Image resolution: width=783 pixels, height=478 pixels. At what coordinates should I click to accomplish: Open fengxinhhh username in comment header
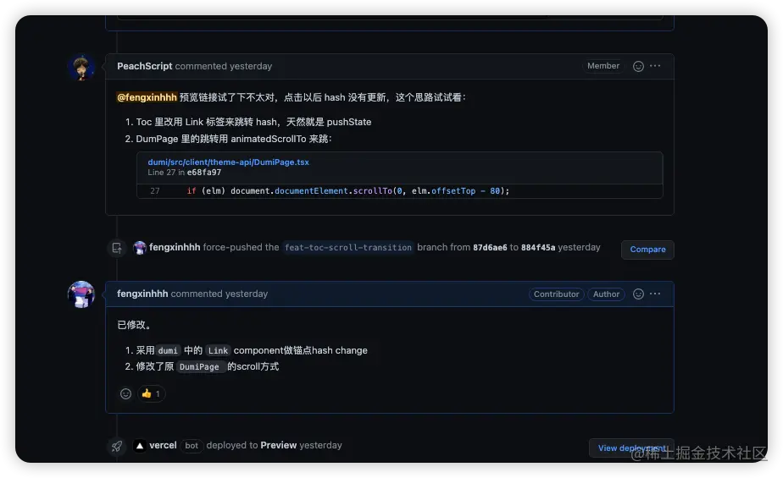coord(142,294)
